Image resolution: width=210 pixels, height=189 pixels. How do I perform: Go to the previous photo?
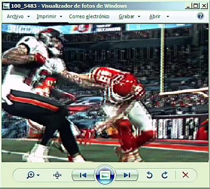pos(83,175)
